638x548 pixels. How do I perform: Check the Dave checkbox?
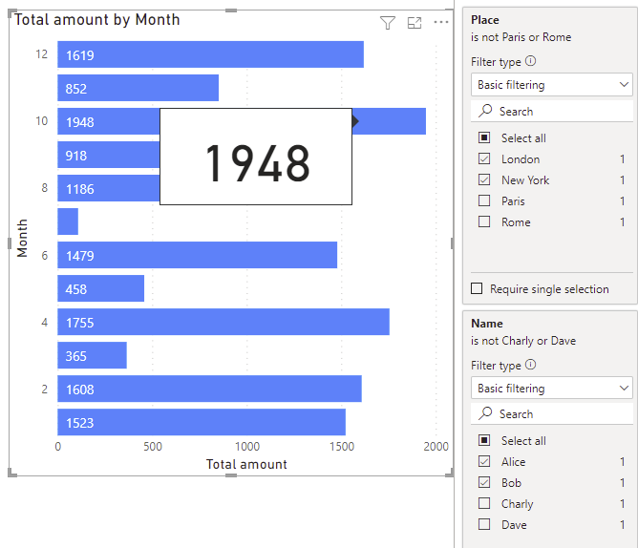click(484, 524)
